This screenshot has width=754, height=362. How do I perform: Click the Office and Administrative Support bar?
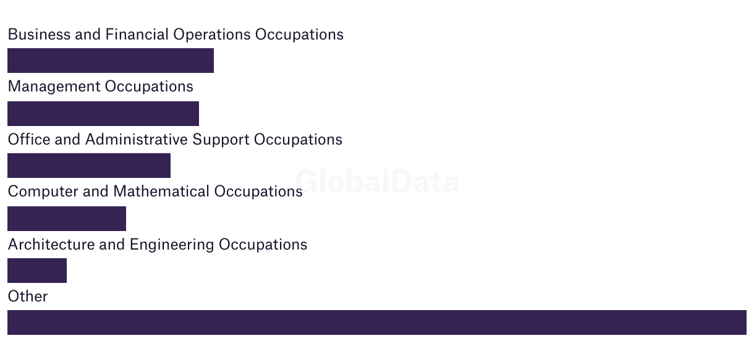tap(89, 166)
